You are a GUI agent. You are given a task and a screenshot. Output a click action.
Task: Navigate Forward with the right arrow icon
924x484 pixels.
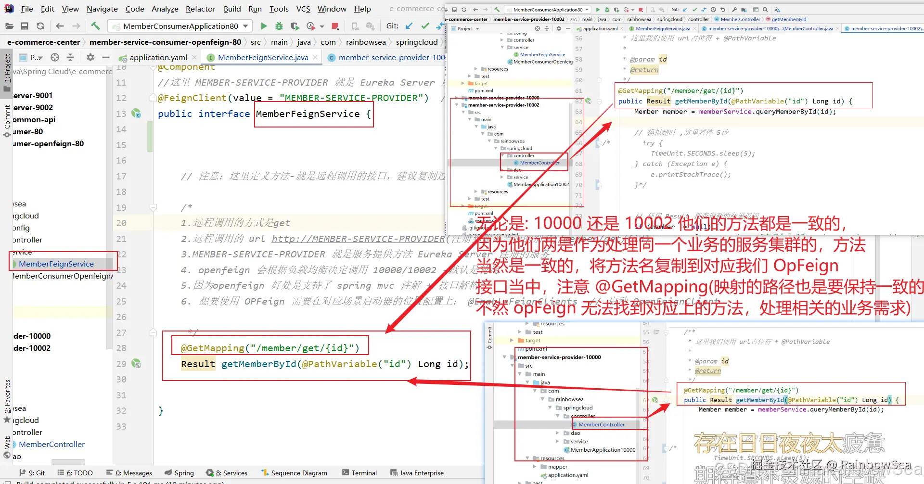76,26
